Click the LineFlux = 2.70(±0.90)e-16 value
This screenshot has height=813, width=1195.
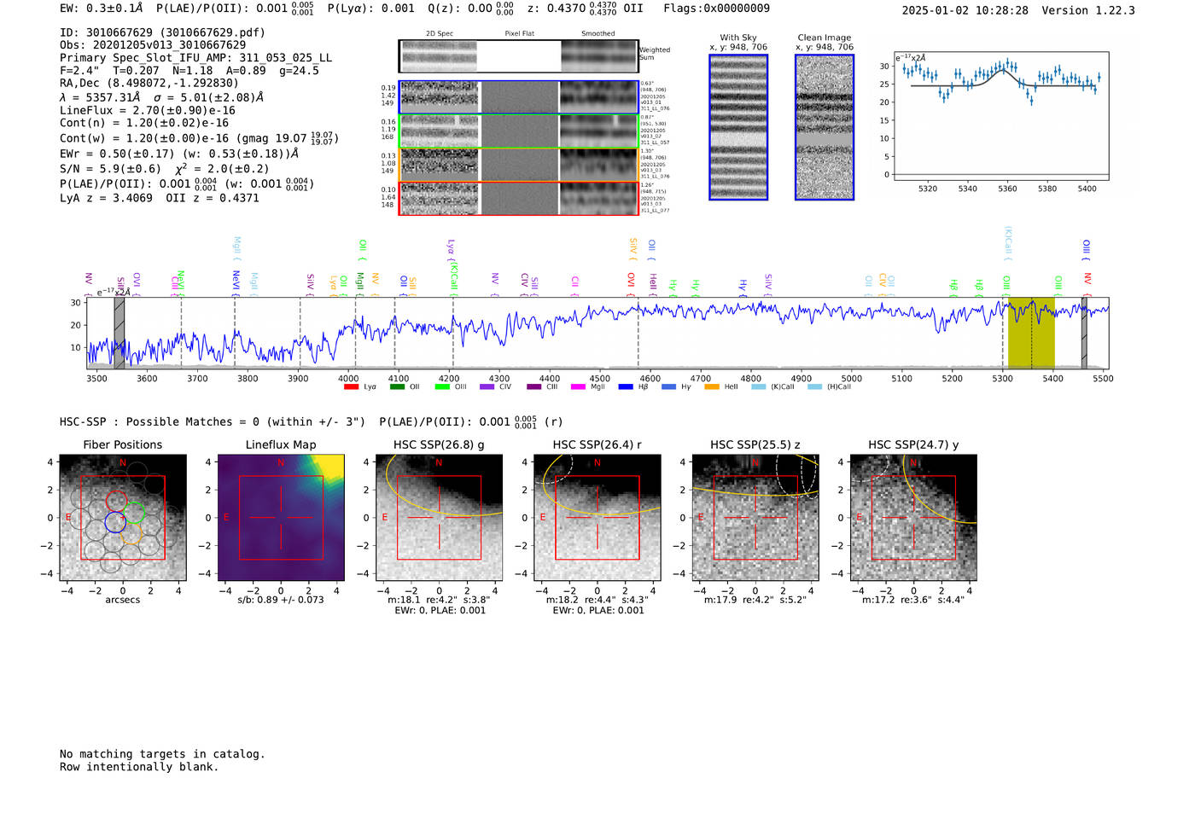click(x=148, y=111)
